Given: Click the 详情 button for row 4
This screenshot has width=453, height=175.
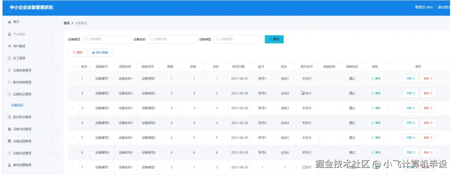Looking at the screenshot, I should point(411,123).
